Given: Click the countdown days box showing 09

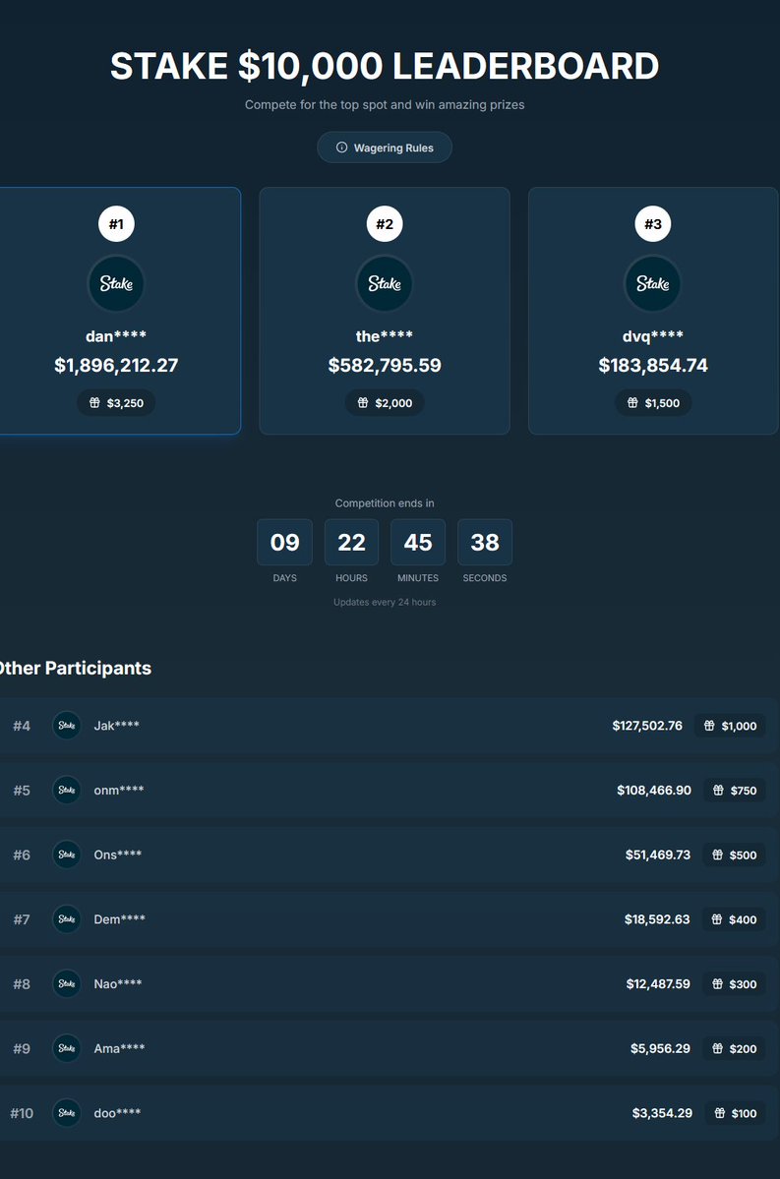Looking at the screenshot, I should click(x=284, y=542).
